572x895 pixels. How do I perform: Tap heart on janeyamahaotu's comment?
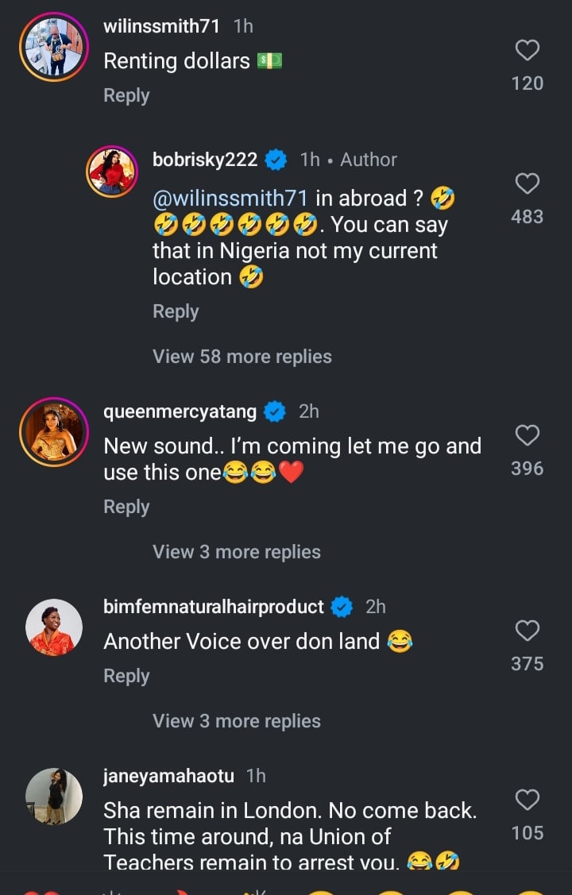point(528,800)
